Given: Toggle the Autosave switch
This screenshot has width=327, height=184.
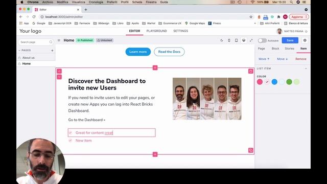Looking at the screenshot, I should (262, 40).
